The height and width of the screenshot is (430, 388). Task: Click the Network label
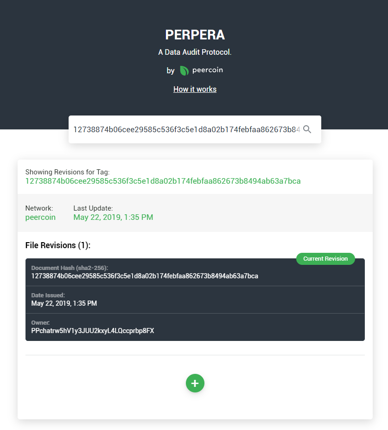coord(39,208)
